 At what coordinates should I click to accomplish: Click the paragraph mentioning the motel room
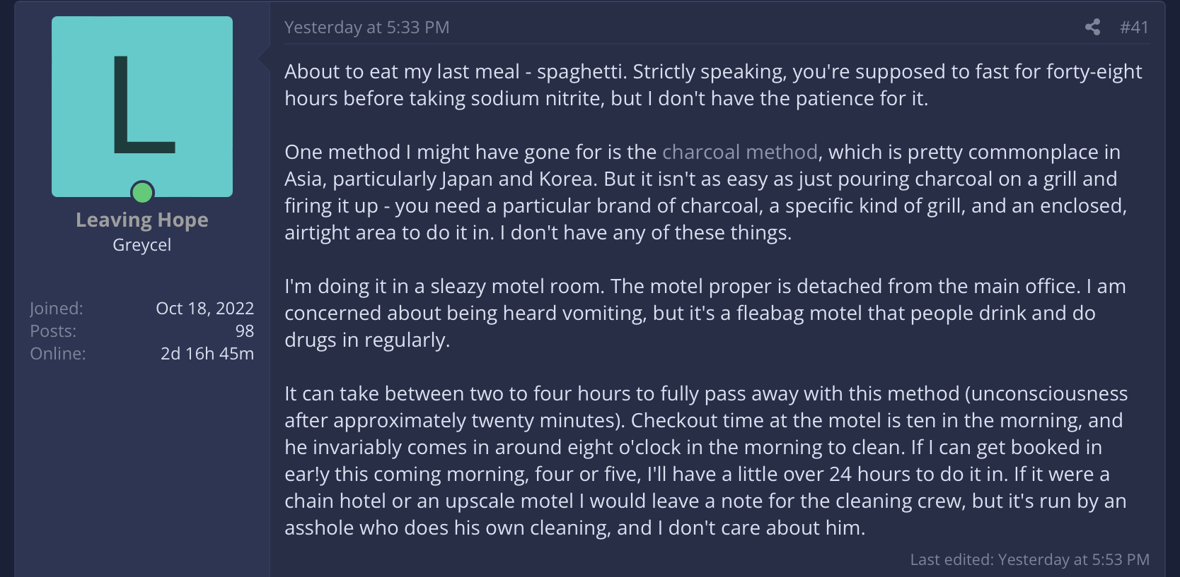pos(705,313)
